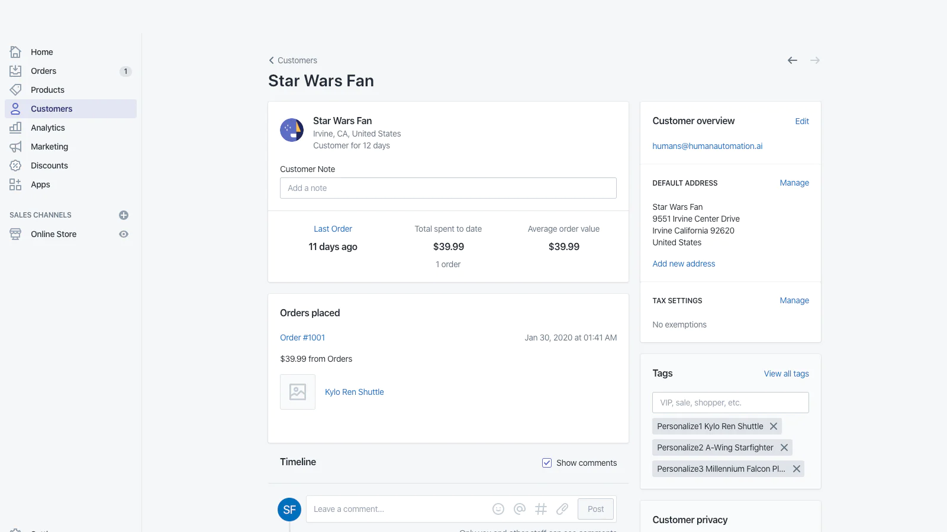Add a sales channel with plus icon
The height and width of the screenshot is (532, 947).
click(x=124, y=215)
